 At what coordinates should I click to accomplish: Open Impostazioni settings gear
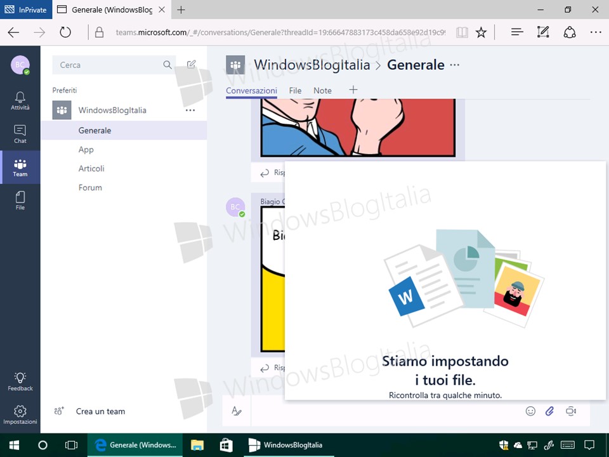(x=20, y=415)
